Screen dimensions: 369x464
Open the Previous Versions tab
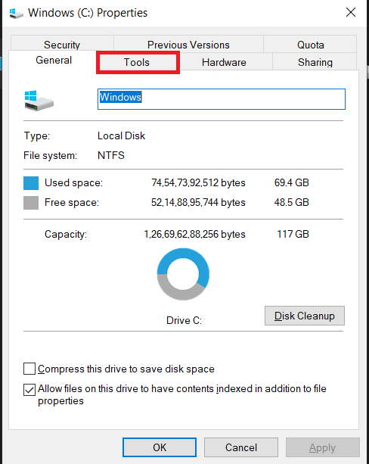(x=188, y=44)
